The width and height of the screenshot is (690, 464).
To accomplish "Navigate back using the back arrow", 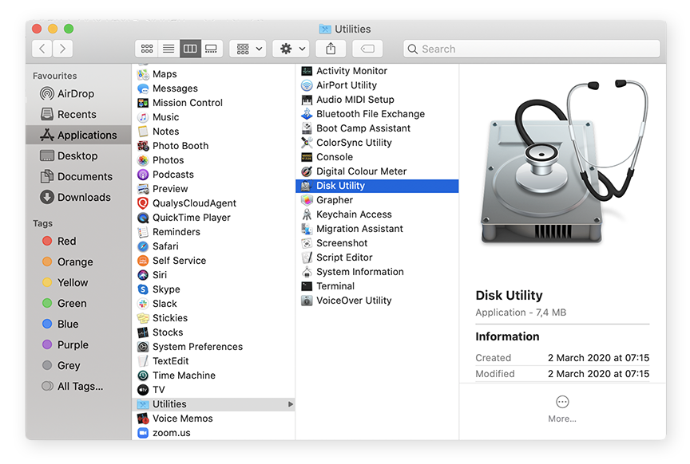I will point(41,48).
